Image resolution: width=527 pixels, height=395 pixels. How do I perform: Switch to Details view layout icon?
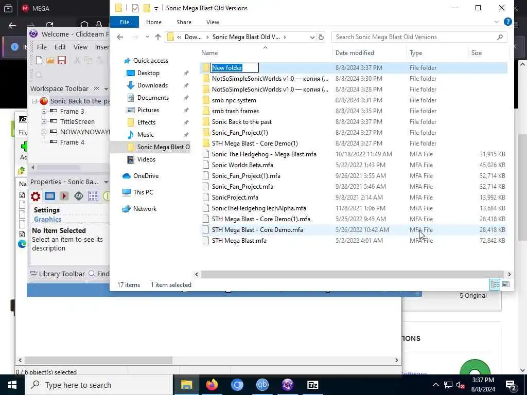[495, 285]
